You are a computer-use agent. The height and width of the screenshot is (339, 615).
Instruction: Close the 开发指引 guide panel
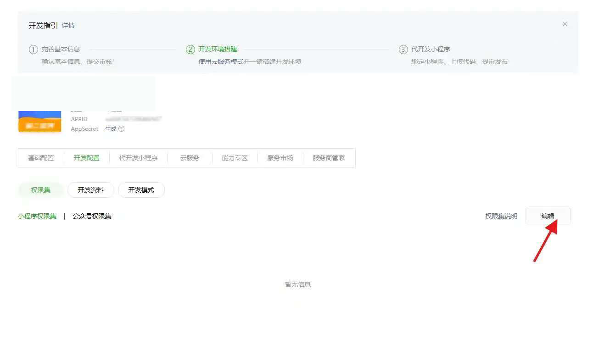coord(565,24)
